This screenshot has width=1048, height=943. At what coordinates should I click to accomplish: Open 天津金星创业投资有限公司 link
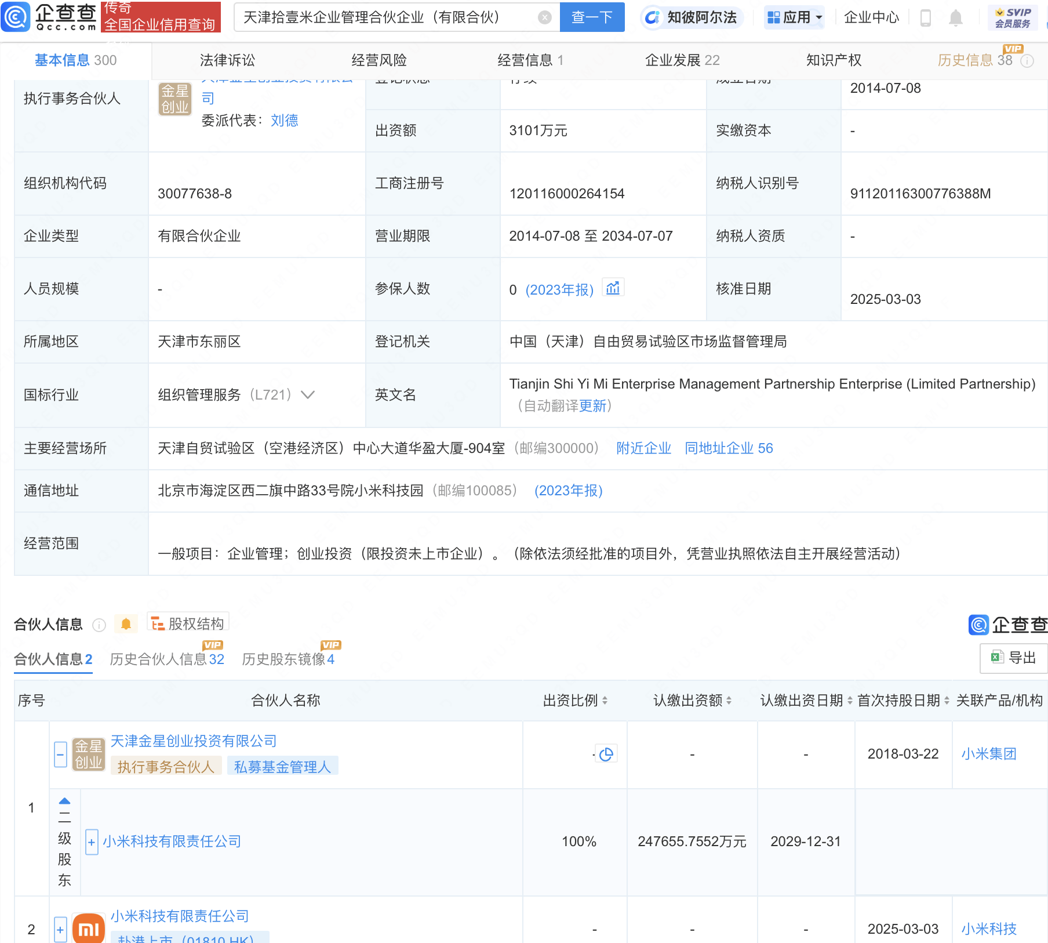(x=194, y=741)
